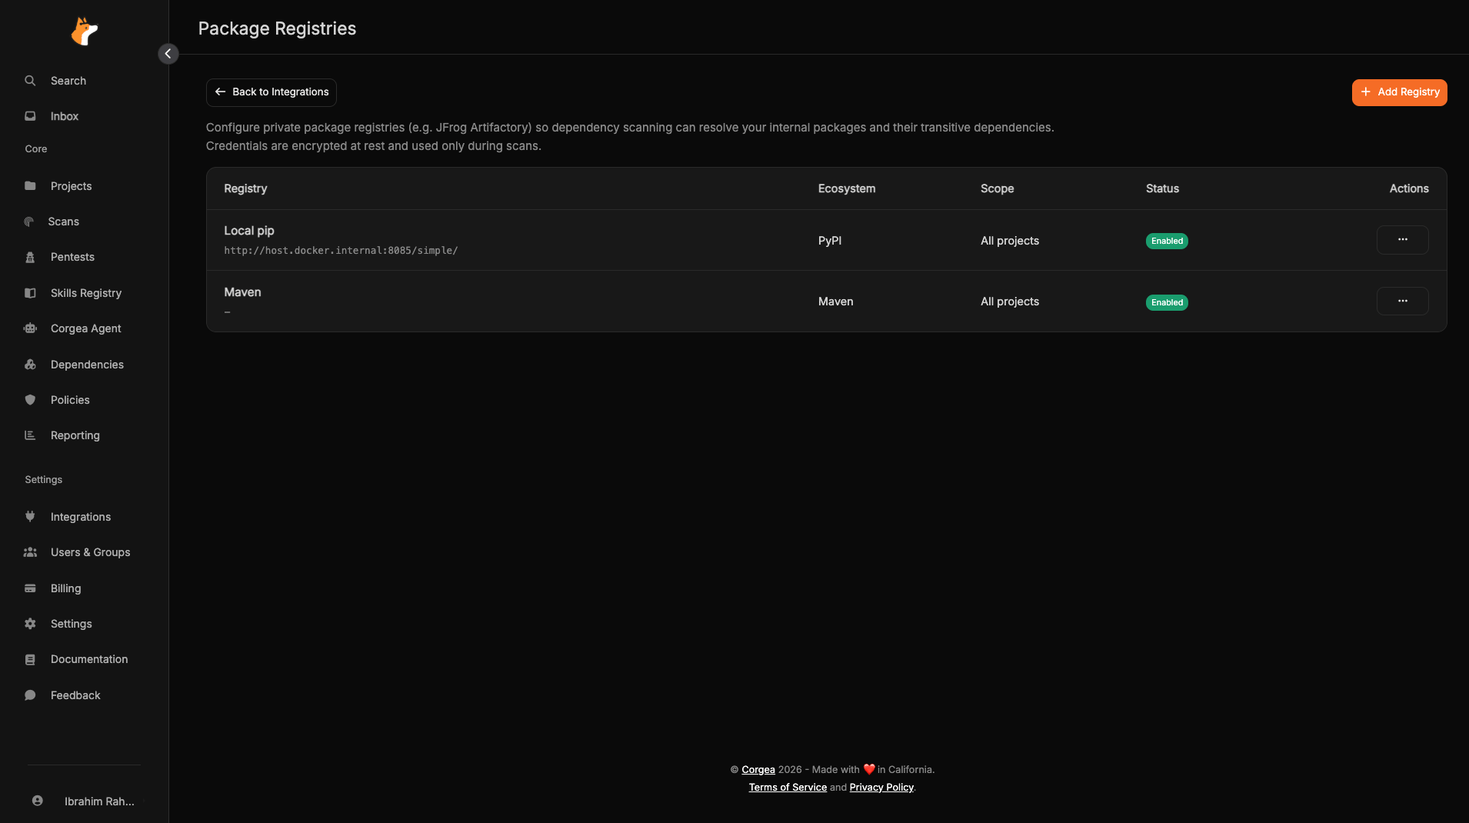
Task: Click the Users & Groups people icon
Action: (30, 552)
